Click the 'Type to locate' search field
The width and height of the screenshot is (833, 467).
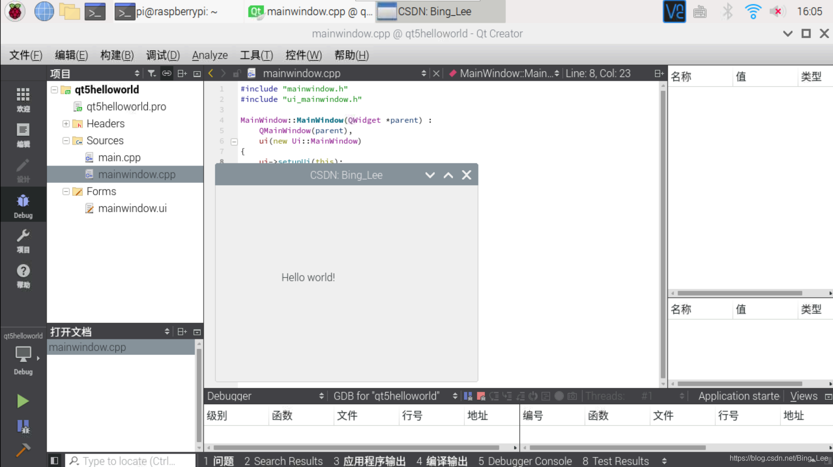tap(131, 460)
